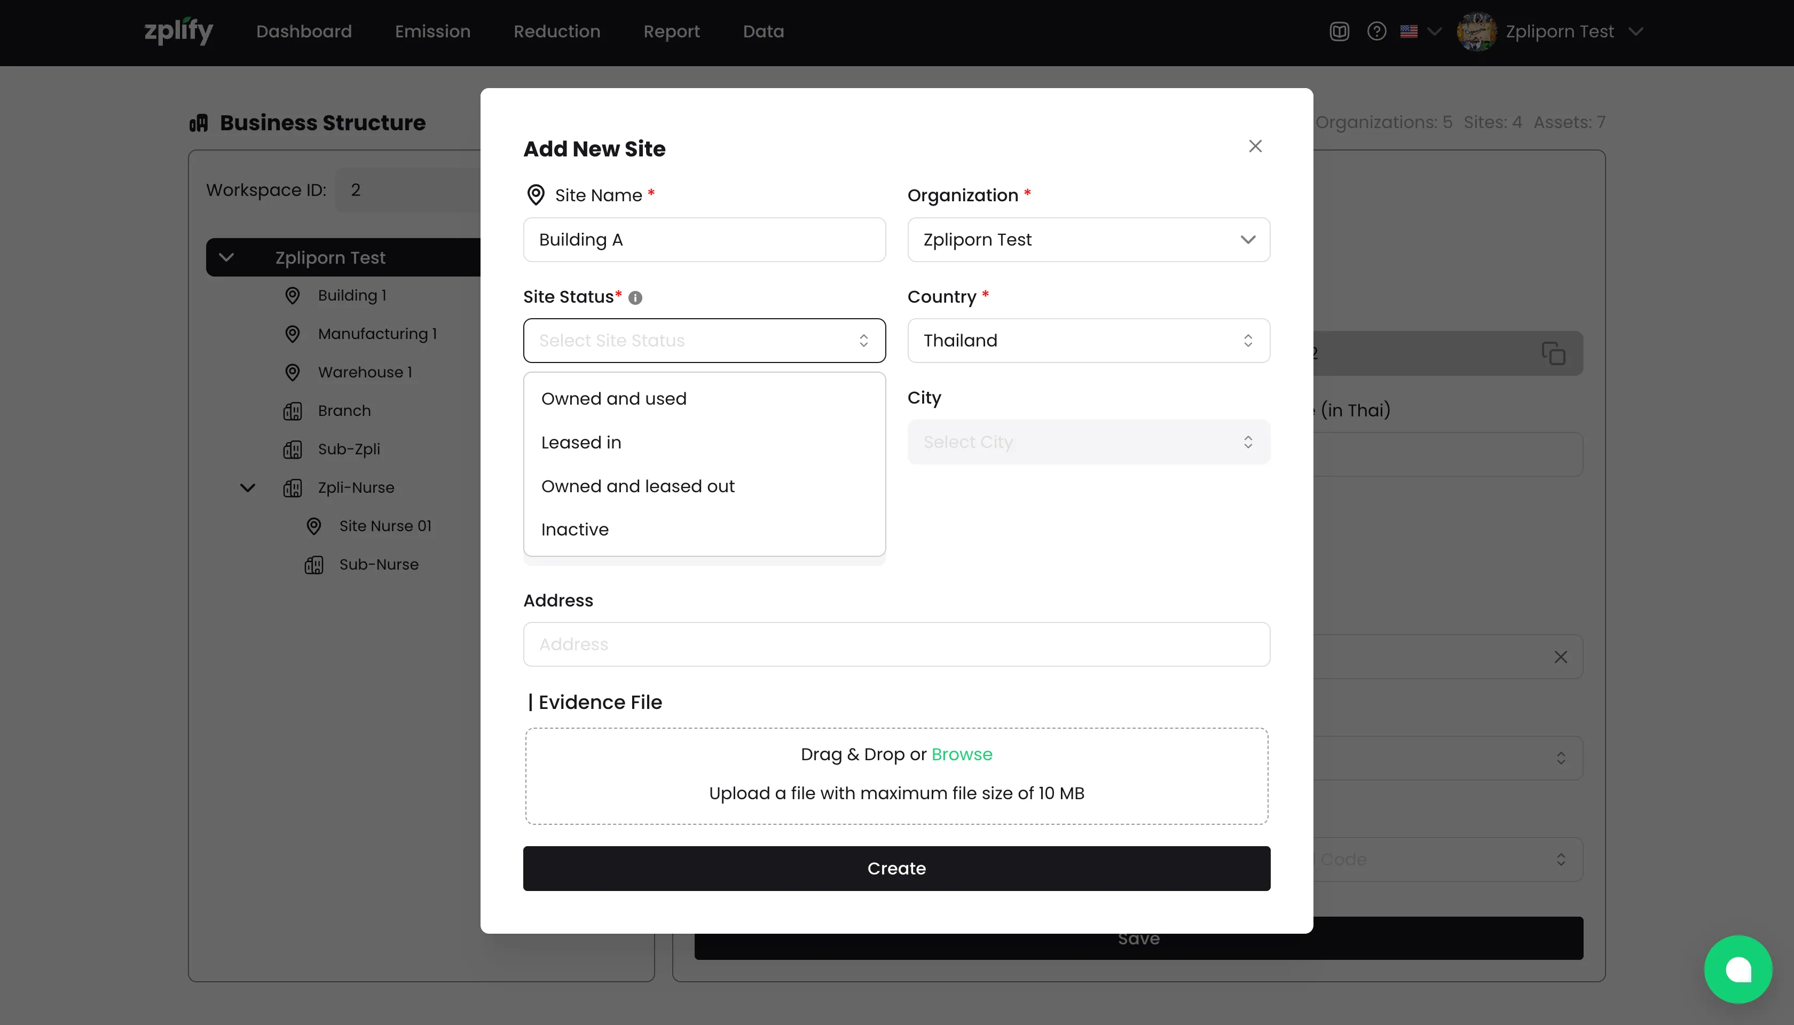The height and width of the screenshot is (1025, 1794).
Task: Open the Organization dropdown
Action: pos(1088,240)
